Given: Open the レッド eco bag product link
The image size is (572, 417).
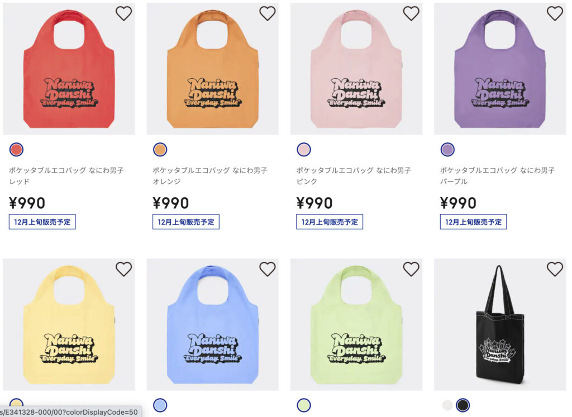Looking at the screenshot, I should (66, 176).
